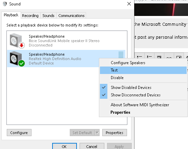Click the Set Default button
This screenshot has height=149, width=188.
82,133
